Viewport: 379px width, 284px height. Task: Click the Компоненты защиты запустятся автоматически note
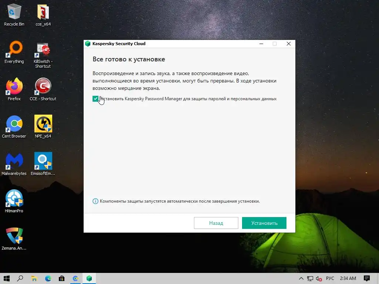point(180,201)
